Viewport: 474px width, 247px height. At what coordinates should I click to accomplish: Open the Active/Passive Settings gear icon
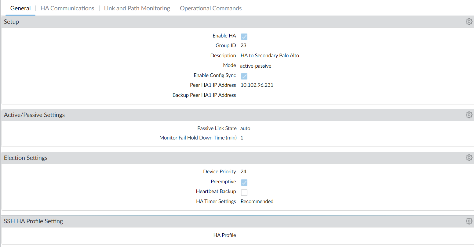469,115
